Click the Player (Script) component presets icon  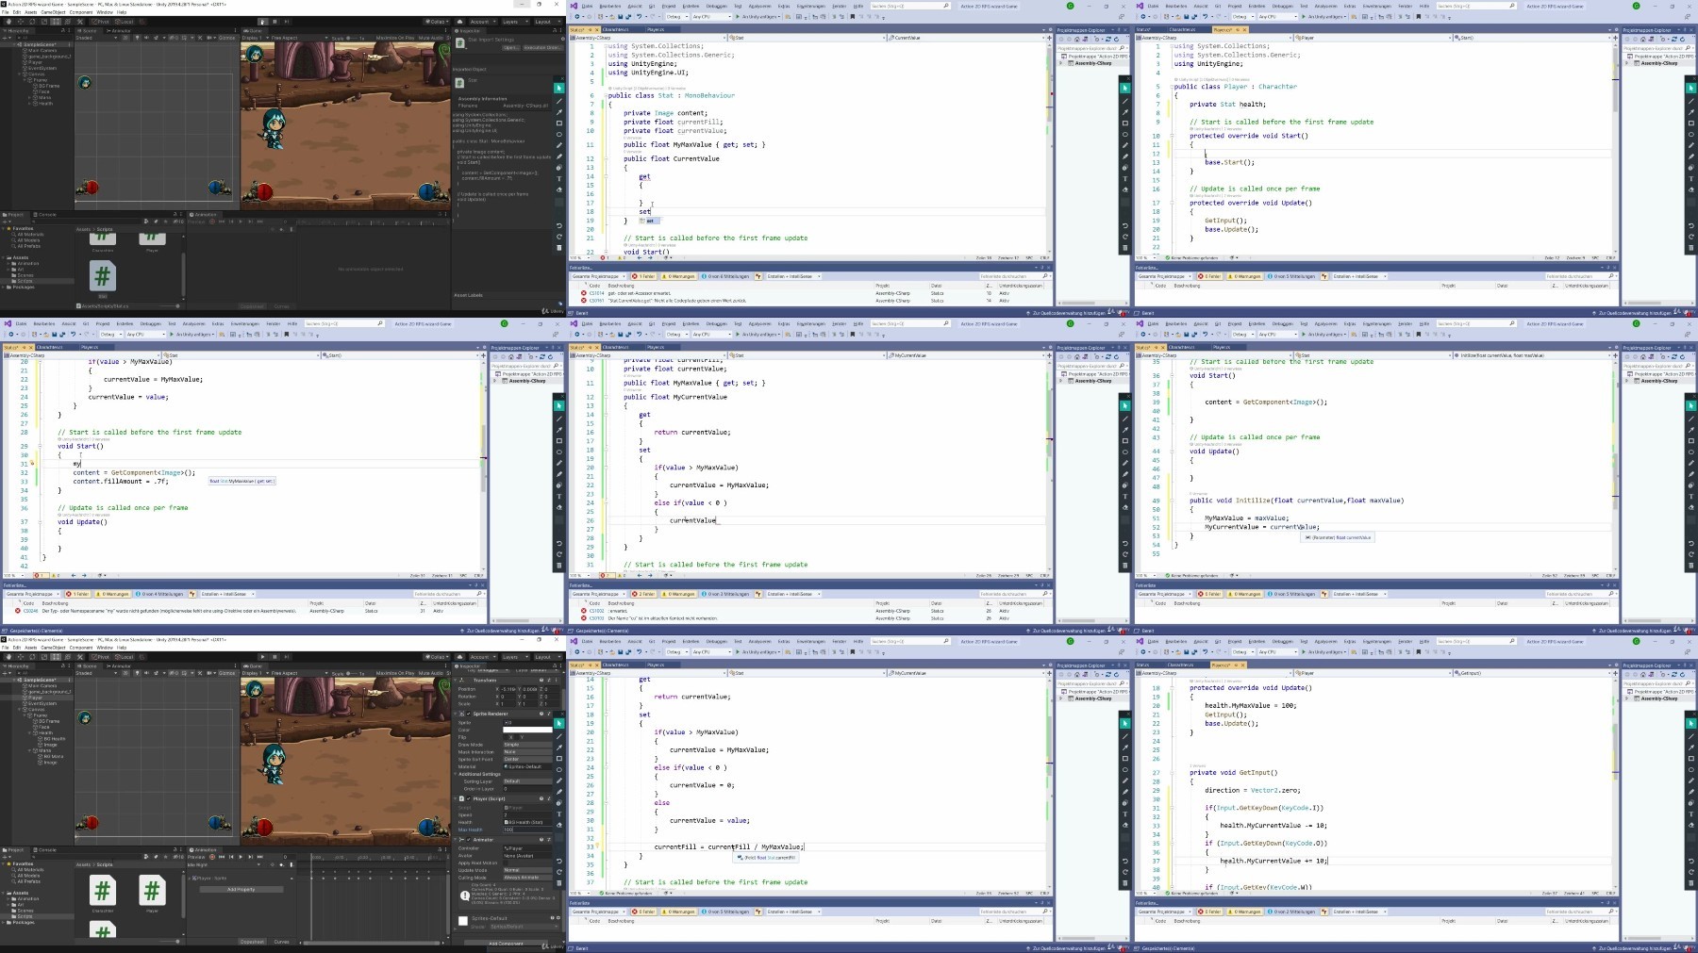(x=549, y=798)
